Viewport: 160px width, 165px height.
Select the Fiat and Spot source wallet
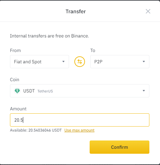[x=40, y=62]
